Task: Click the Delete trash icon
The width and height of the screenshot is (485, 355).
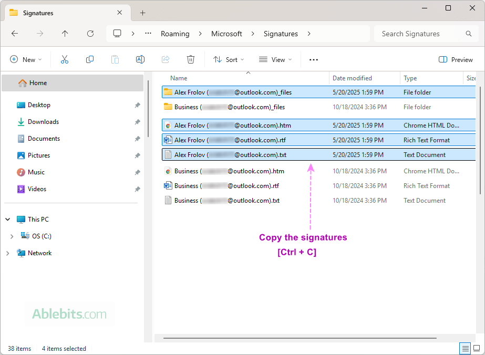Action: [191, 59]
